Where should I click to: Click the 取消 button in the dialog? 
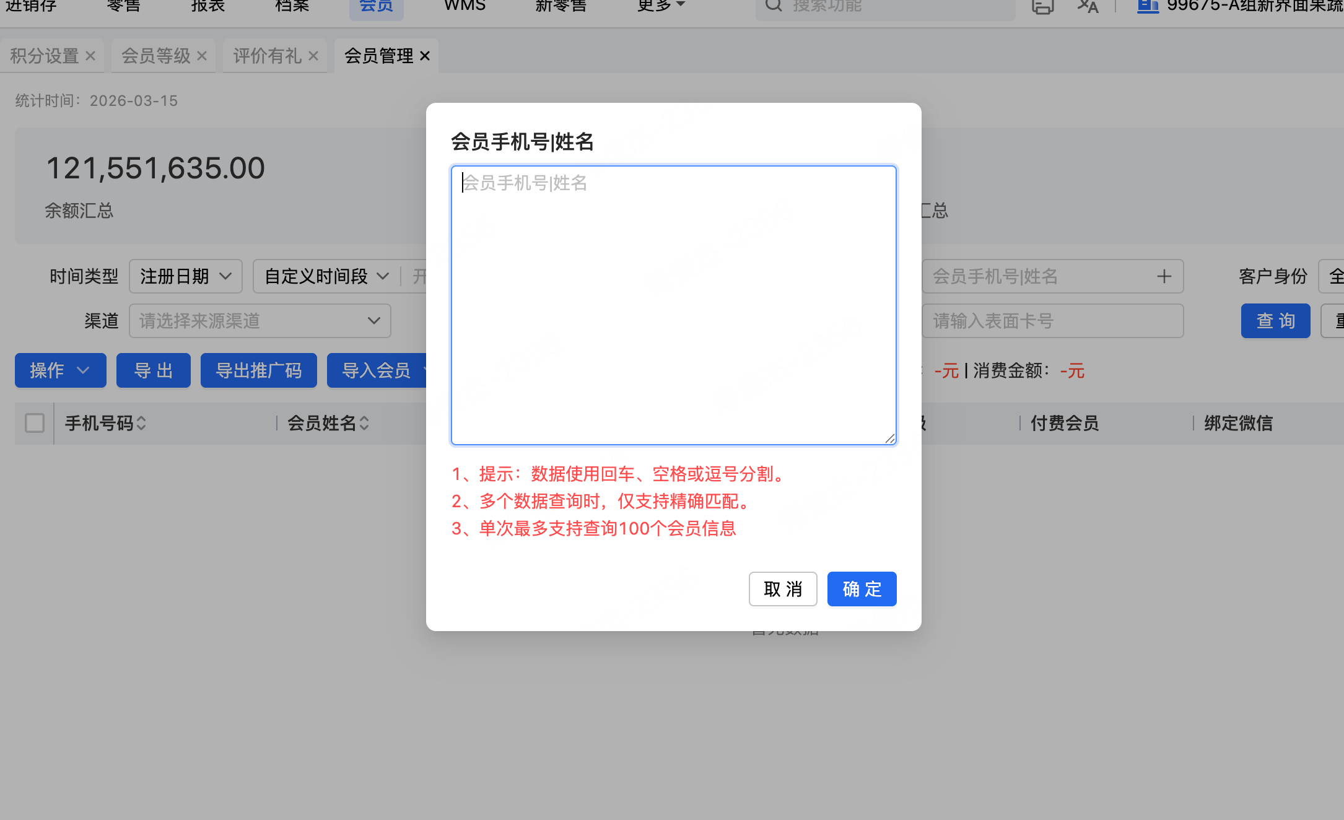point(783,589)
